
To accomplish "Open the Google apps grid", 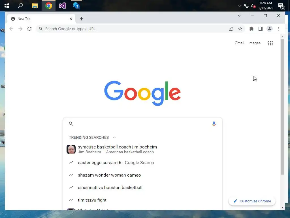I will pyautogui.click(x=270, y=43).
